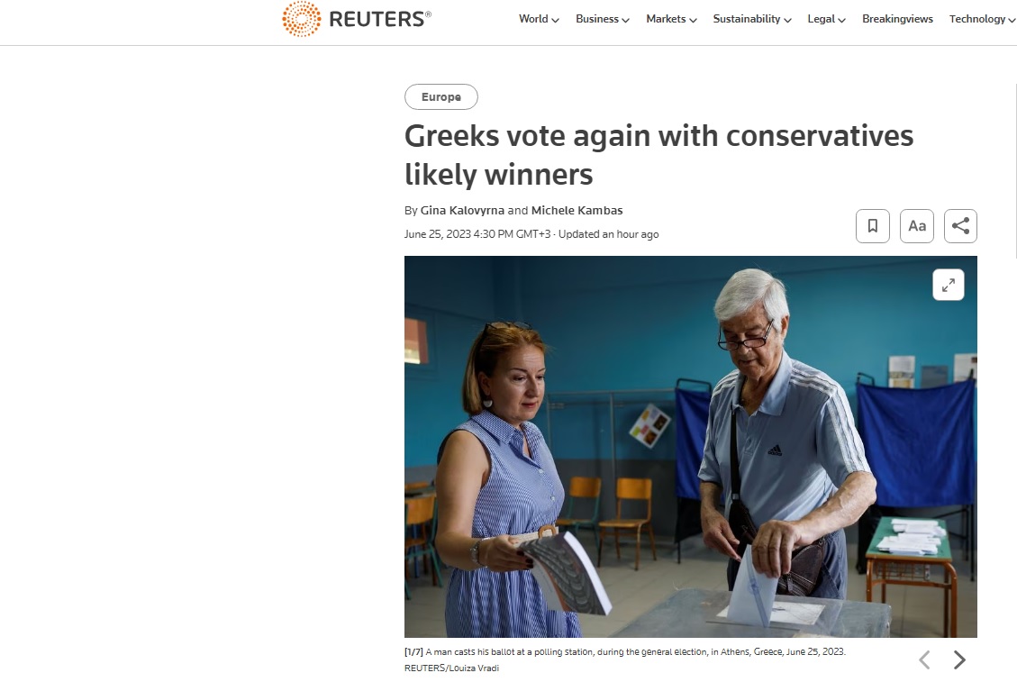1017x691 pixels.
Task: Expand the Business menu dropdown
Action: tap(602, 19)
